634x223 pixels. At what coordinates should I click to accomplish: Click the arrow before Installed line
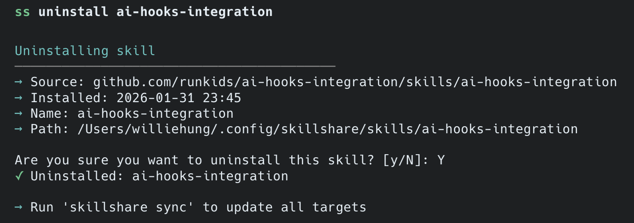[x=19, y=98]
